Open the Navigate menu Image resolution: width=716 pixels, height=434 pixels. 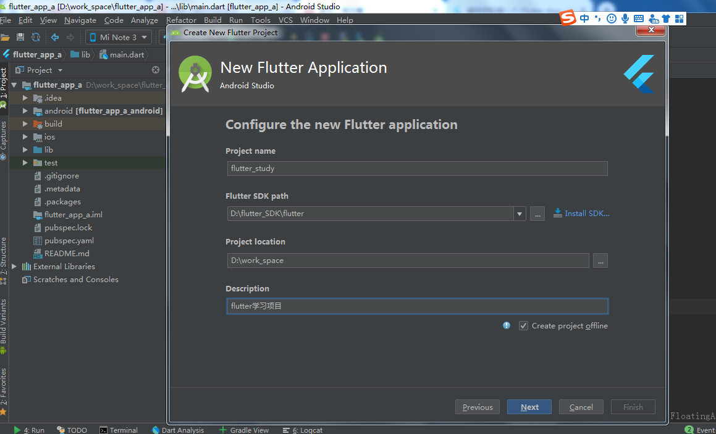80,20
